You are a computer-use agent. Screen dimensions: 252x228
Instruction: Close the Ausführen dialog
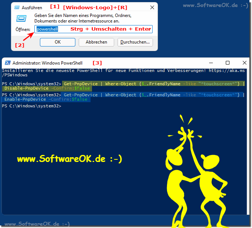(x=152, y=7)
